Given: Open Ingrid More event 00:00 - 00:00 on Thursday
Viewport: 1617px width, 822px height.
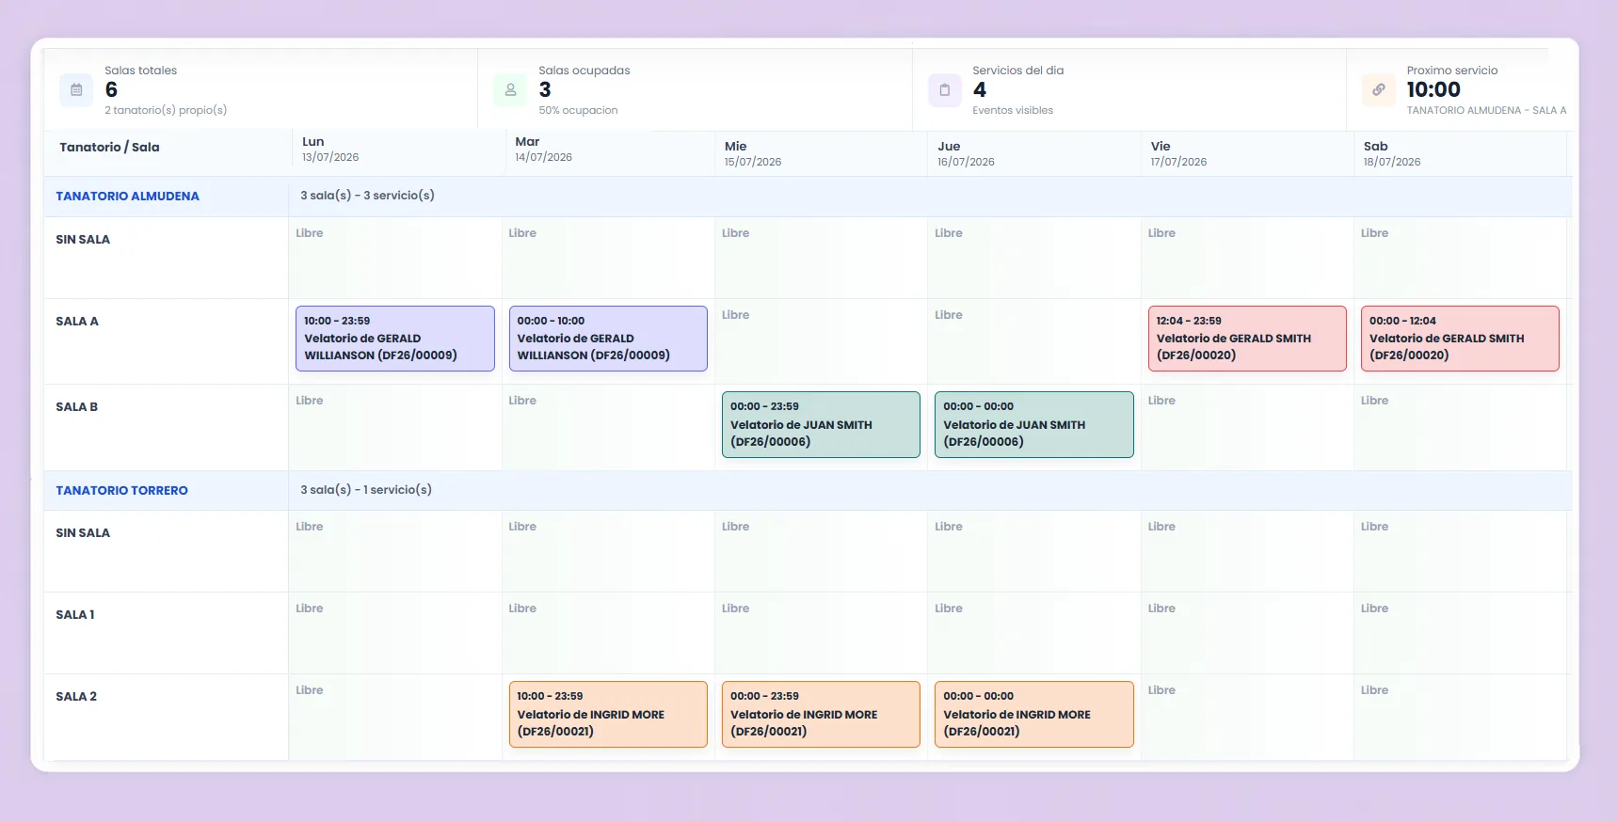Looking at the screenshot, I should (1033, 715).
